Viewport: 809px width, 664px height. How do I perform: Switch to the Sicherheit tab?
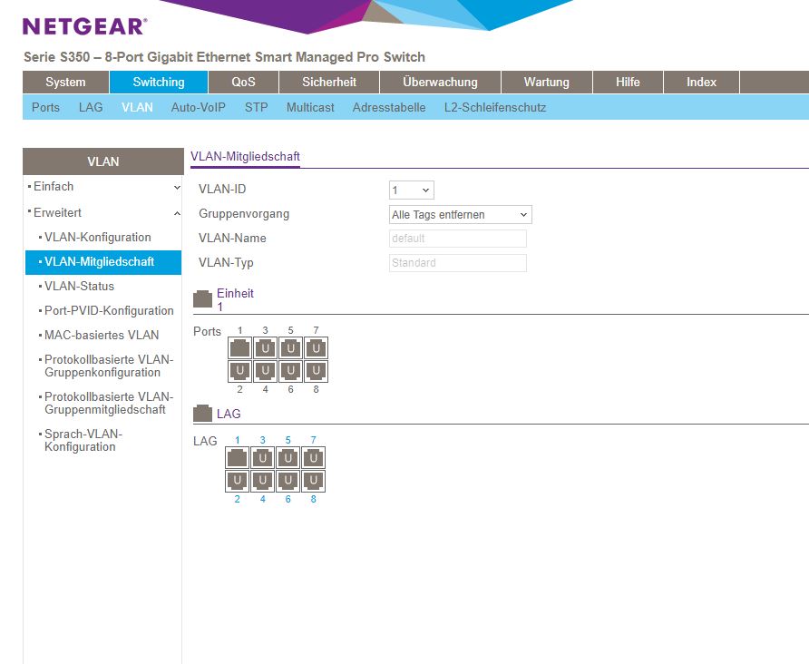tap(328, 82)
